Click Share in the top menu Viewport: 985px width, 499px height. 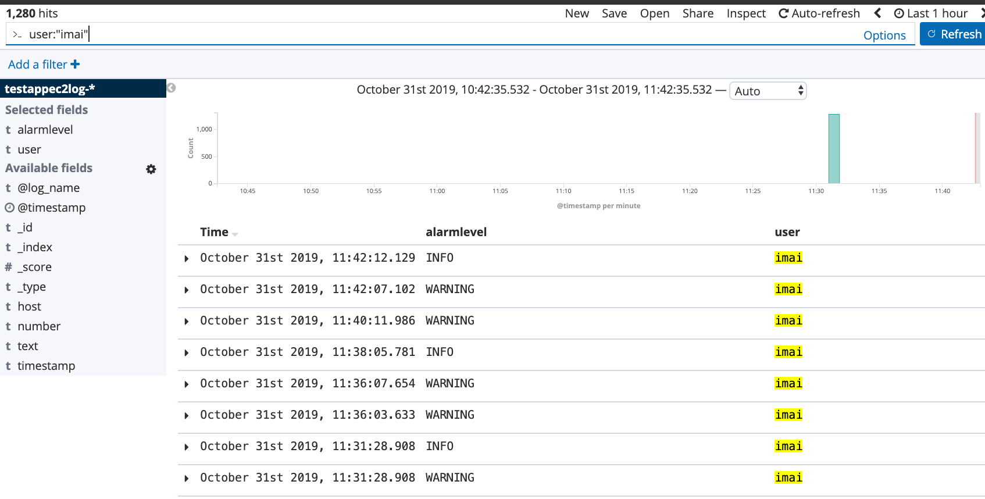click(x=698, y=13)
